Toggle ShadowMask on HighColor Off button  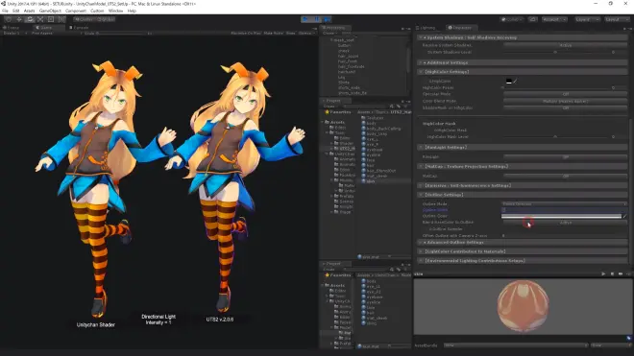click(565, 107)
